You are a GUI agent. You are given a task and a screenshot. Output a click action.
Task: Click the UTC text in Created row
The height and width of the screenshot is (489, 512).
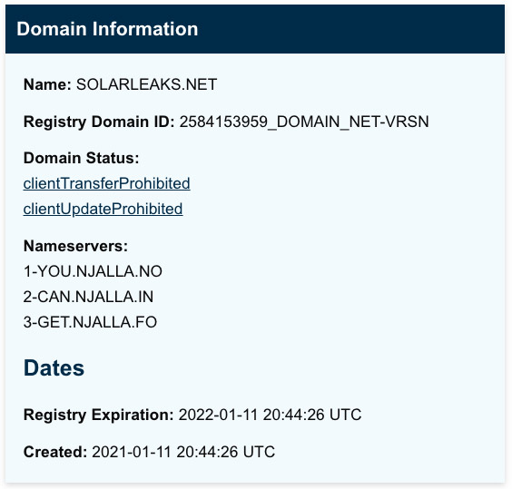click(259, 452)
